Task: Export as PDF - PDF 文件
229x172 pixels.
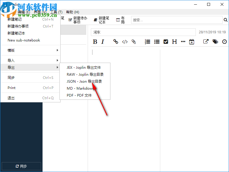Action: coord(85,95)
